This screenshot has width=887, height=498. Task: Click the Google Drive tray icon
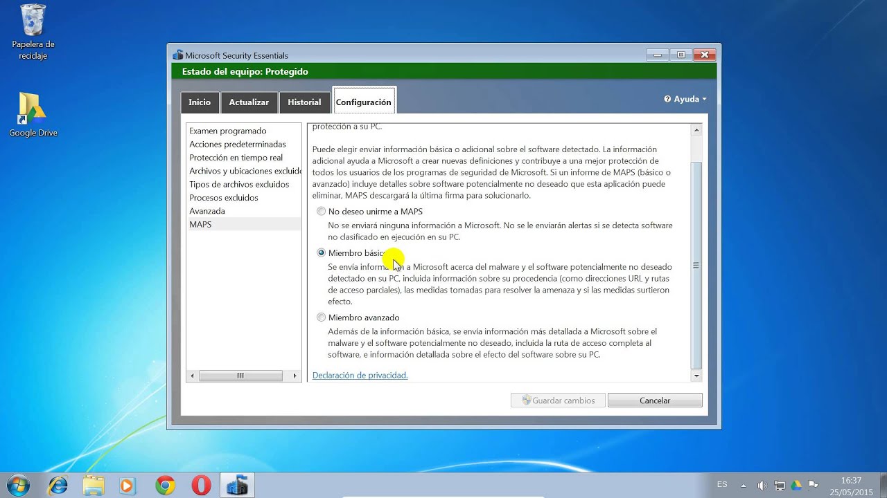tap(797, 486)
